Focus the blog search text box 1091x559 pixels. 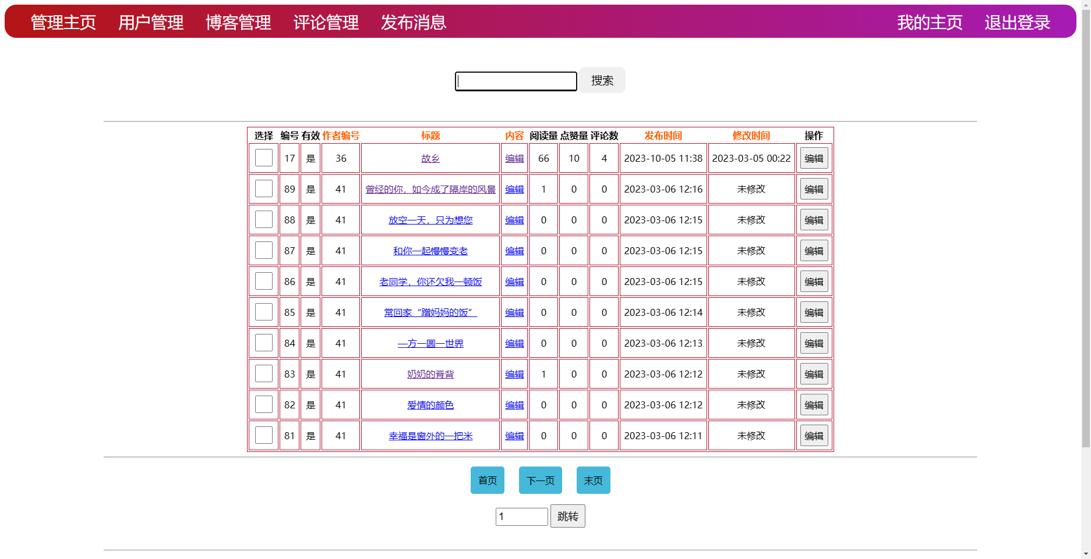(516, 81)
